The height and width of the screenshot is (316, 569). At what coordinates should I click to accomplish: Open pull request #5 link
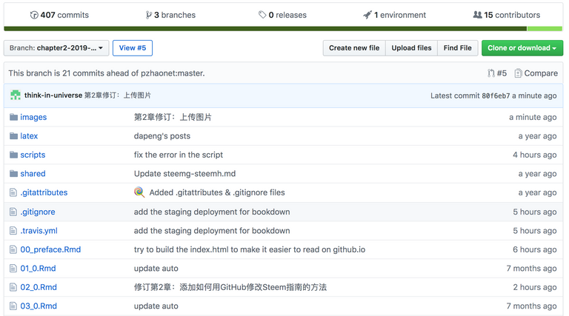tap(497, 73)
